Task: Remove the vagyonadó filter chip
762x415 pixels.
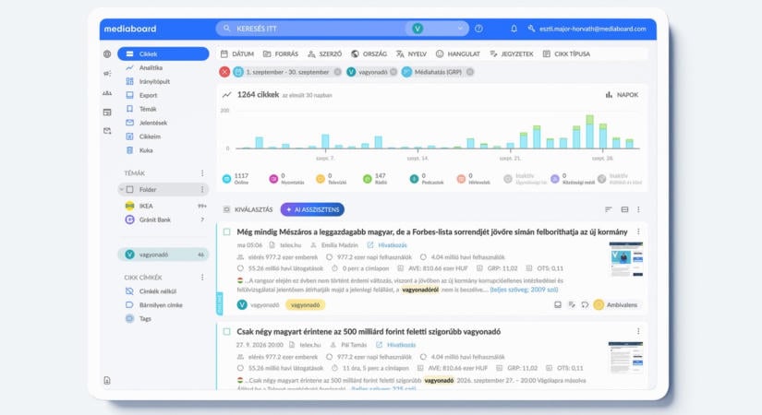Action: pos(393,72)
